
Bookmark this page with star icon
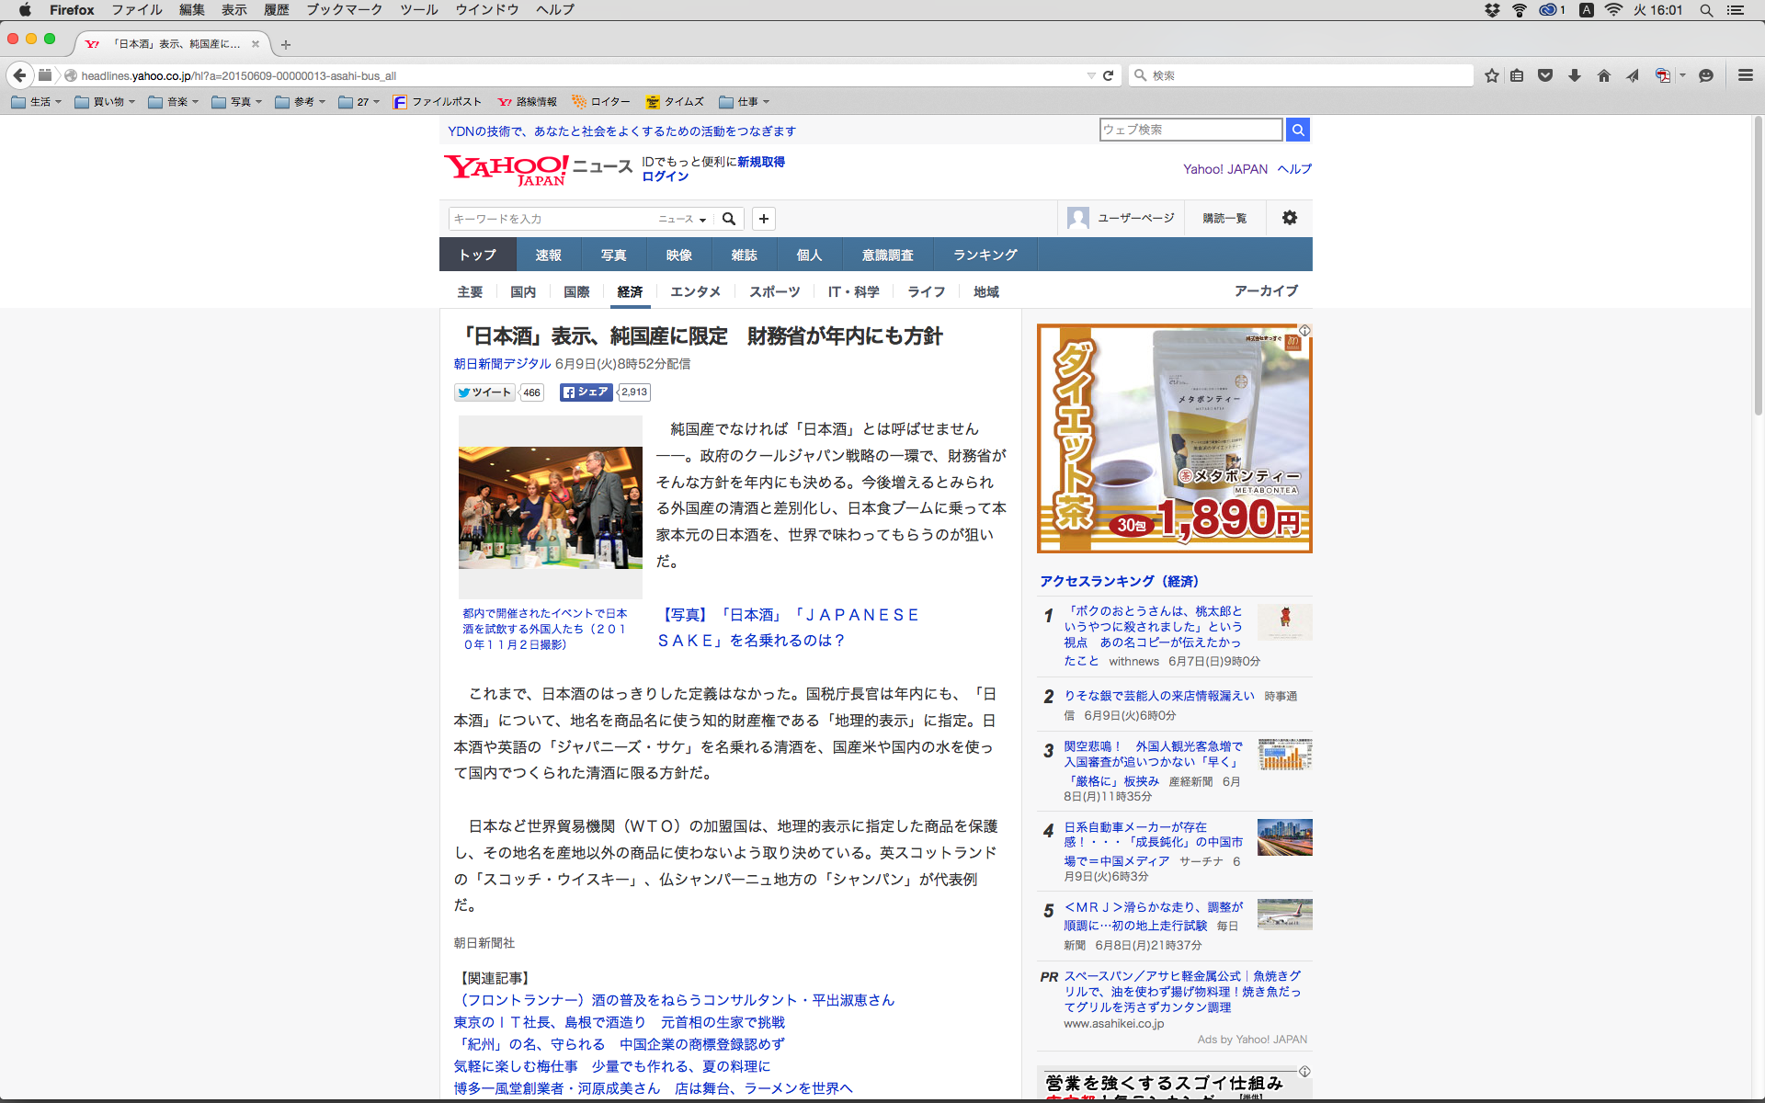point(1491,75)
